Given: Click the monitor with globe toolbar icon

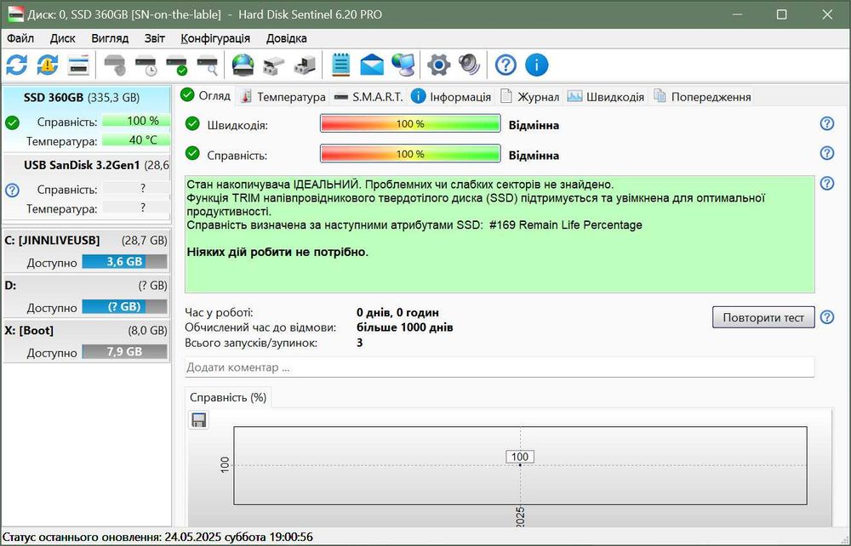Looking at the screenshot, I should coord(403,65).
